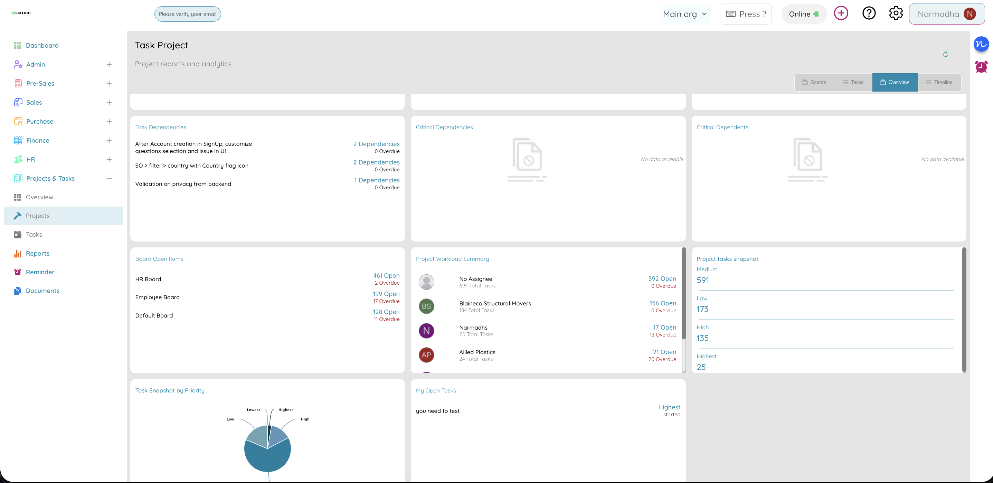Click the refresh icon above the view tabs
The height and width of the screenshot is (483, 993).
946,54
